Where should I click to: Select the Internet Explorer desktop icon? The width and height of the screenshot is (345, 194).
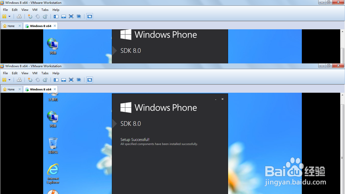(53, 174)
